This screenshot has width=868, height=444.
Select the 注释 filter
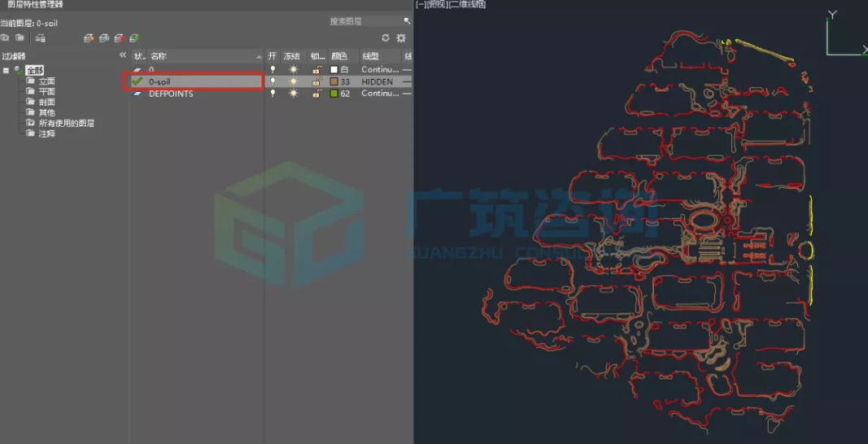coord(46,134)
